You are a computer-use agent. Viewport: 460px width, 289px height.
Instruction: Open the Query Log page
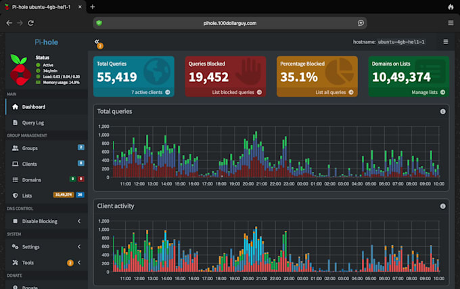47,123
